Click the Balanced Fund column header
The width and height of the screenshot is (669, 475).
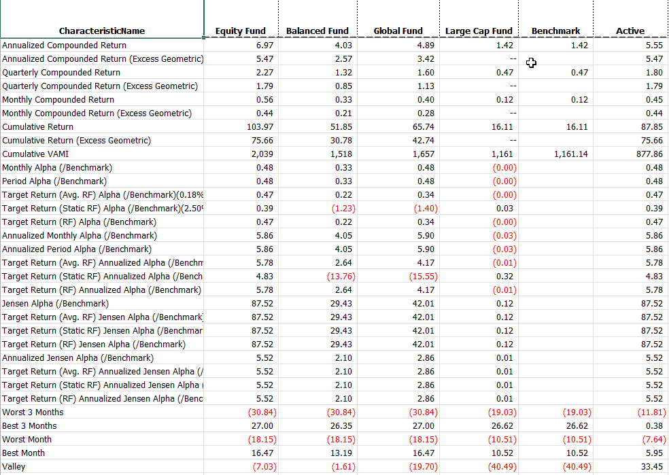pos(317,31)
